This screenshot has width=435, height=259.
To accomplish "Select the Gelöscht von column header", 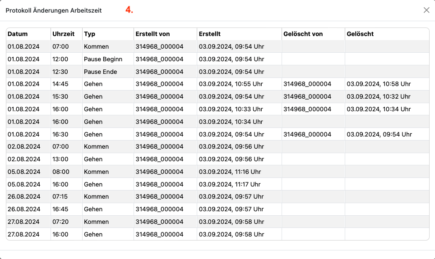I will pyautogui.click(x=303, y=34).
